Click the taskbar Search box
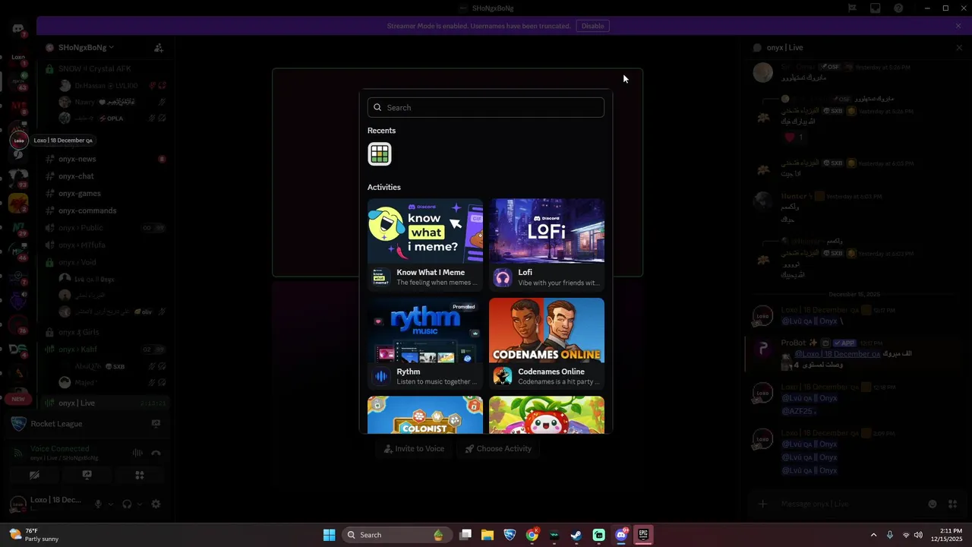Viewport: 972px width, 547px height. tap(397, 535)
